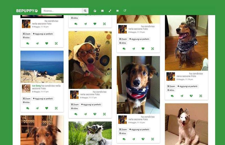Focus the Ricerca search field
Viewport: 225px width, 145px height.
[x=62, y=11]
